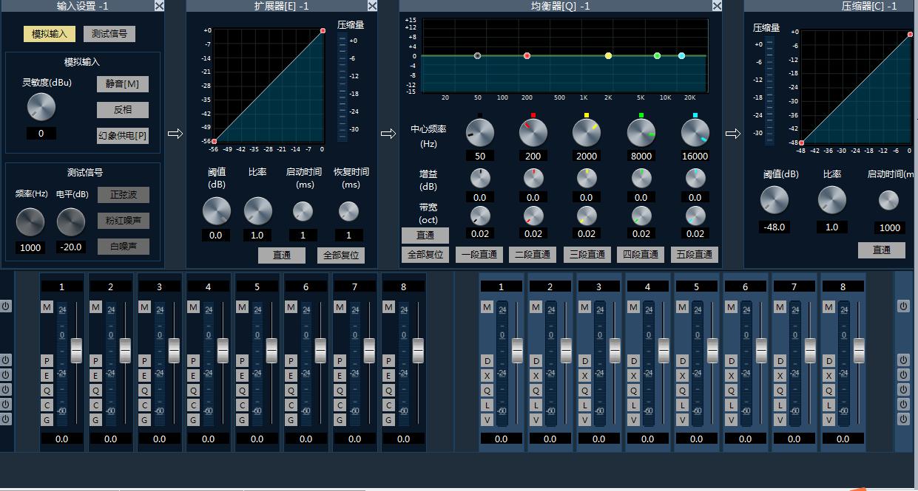
Task: Click the V button on output channel 7
Action: tap(780, 420)
